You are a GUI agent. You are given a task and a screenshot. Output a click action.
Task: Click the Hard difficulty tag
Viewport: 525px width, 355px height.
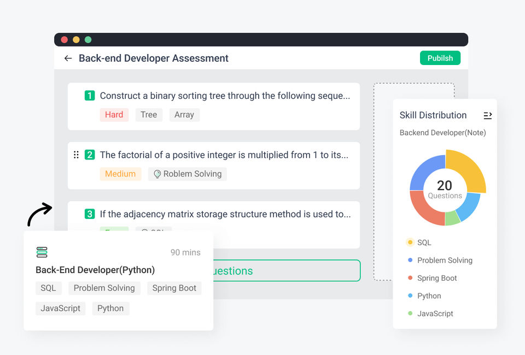(x=114, y=115)
